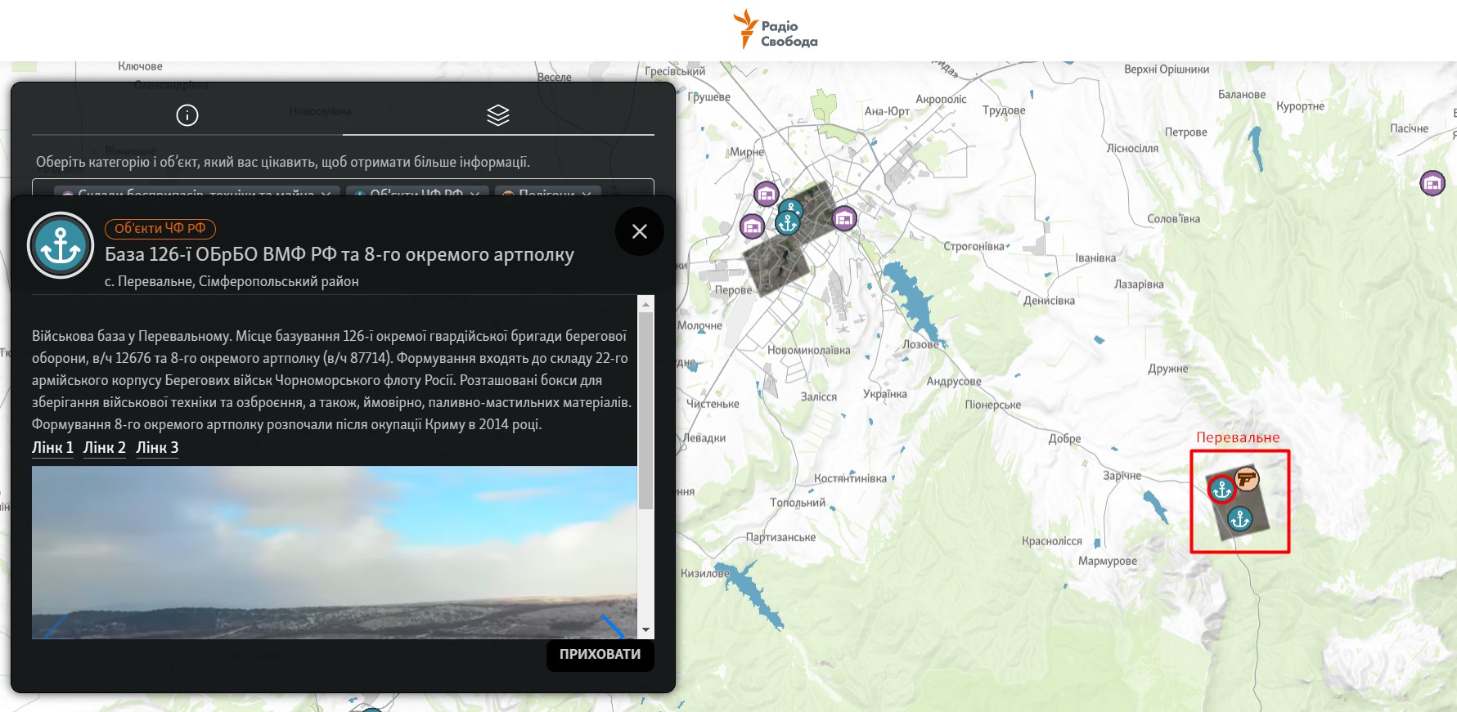This screenshot has width=1457, height=712.
Task: Click the subtitle с. Перевальне, Сімферопольський район
Action: click(232, 281)
